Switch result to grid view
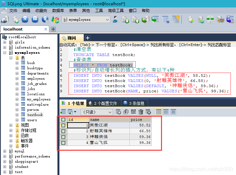Image resolution: width=236 pixels, height=175 pixels. coord(159,112)
